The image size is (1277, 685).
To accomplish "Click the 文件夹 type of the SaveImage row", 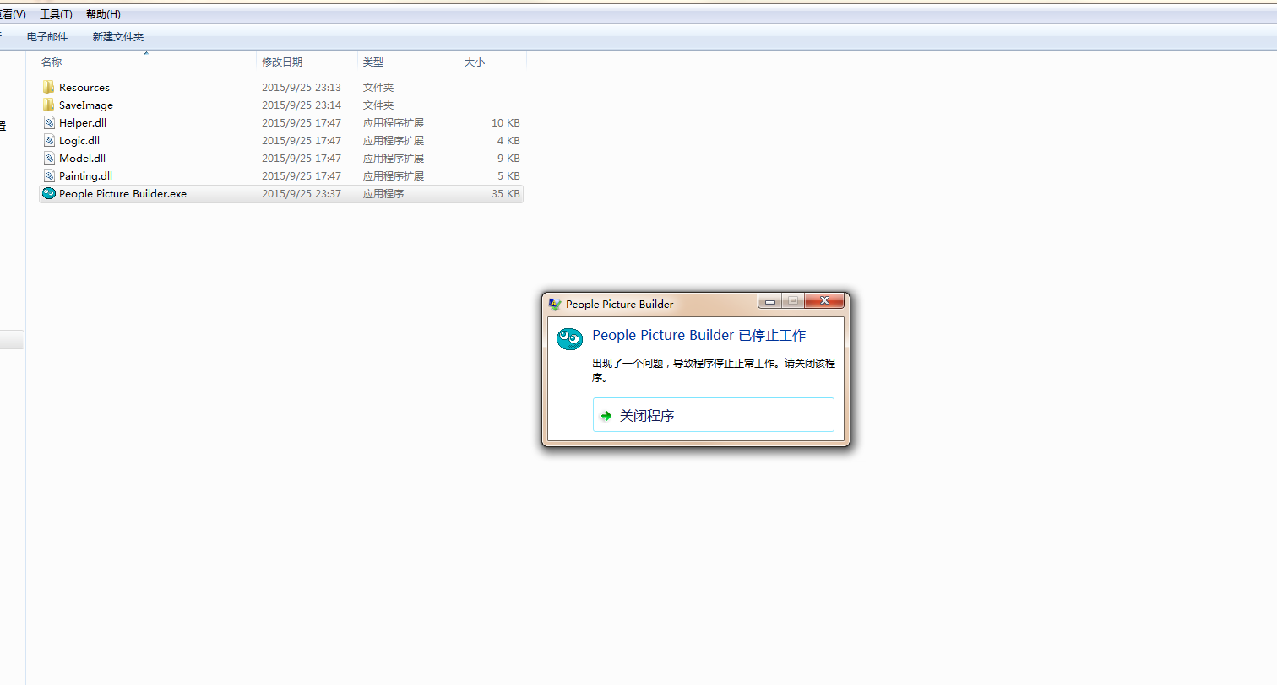I will click(378, 105).
